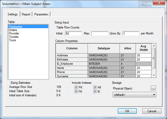This screenshot has width=167, height=119.
Task: Open the Report tab
Action: point(26,14)
